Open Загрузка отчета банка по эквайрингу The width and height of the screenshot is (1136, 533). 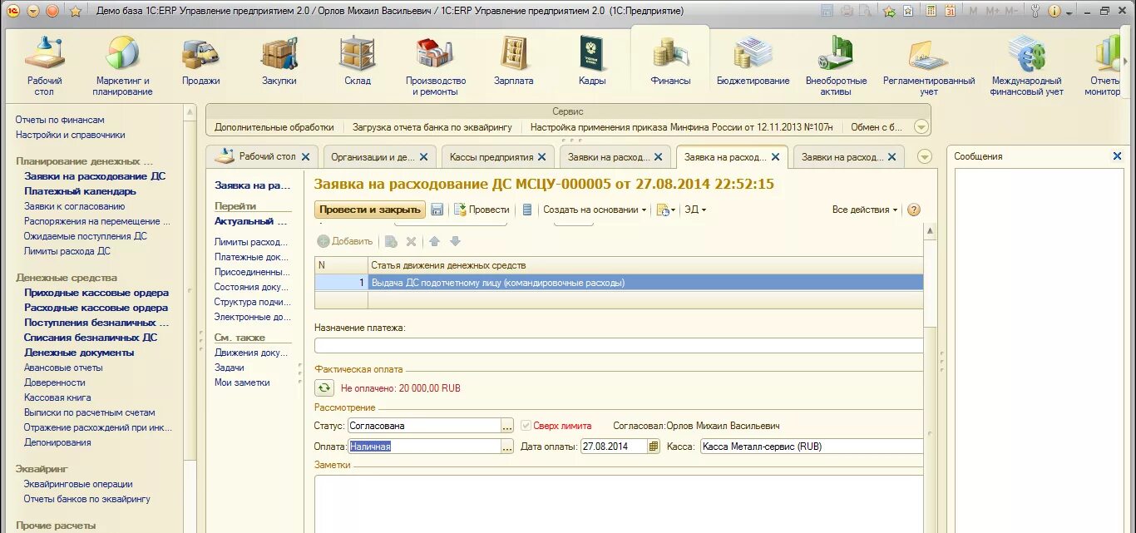[432, 127]
